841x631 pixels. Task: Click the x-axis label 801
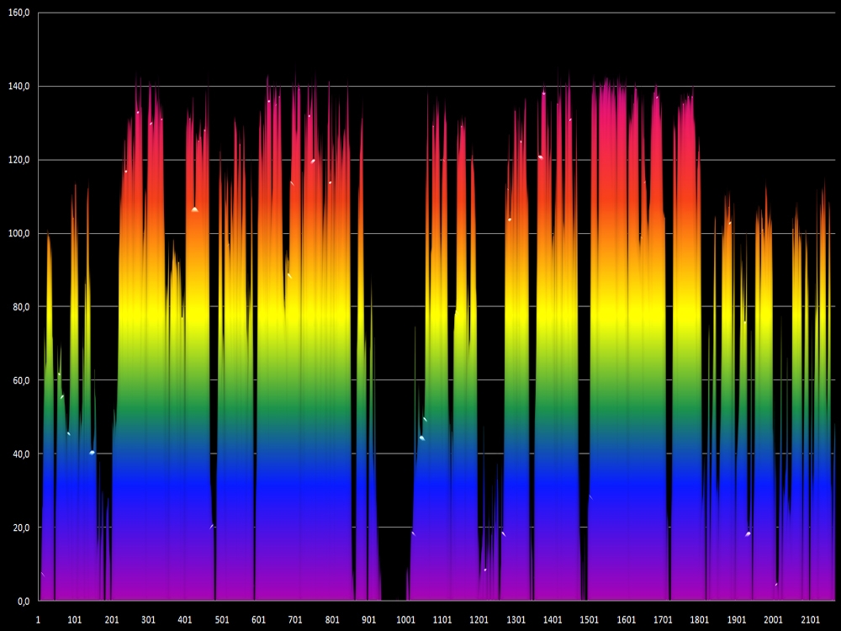point(332,620)
